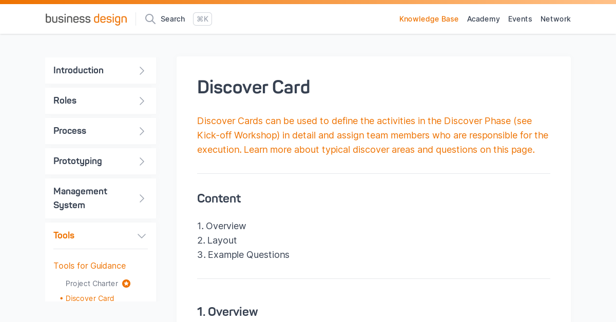Screen dimensions: 616x322
Task: Click the star icon beside Project Charter
Action: tap(126, 284)
